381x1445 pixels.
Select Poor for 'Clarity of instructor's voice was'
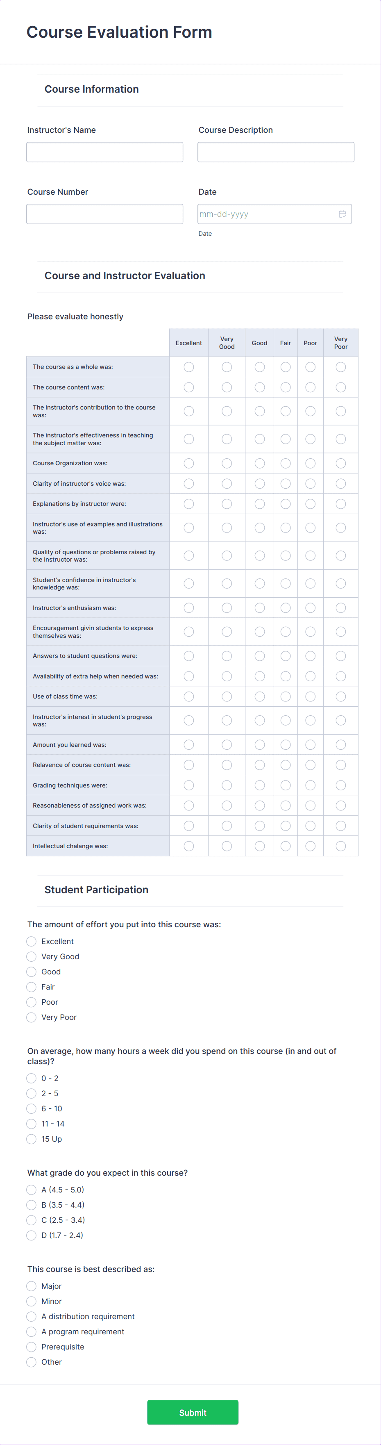(310, 483)
